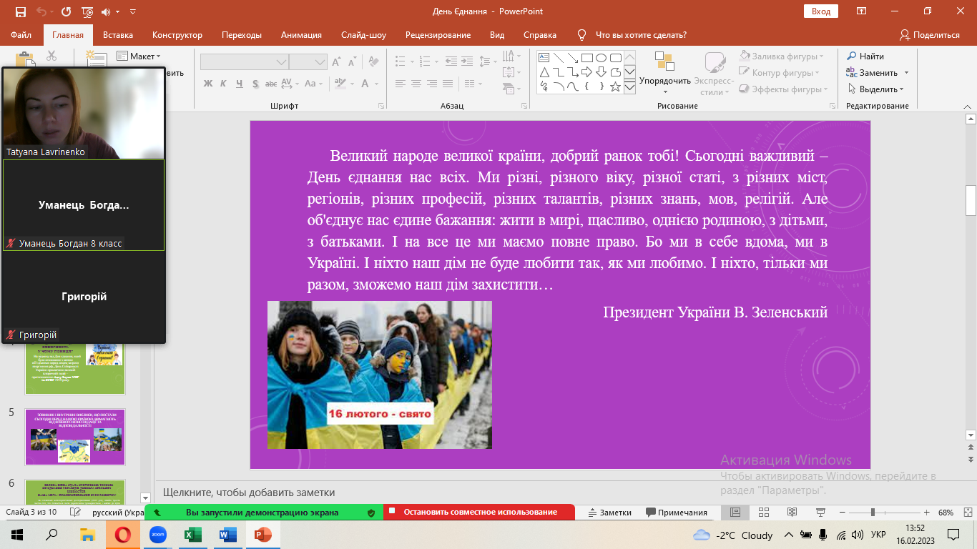977x549 pixels.
Task: Switch to the Рецензирование tab
Action: click(x=438, y=35)
